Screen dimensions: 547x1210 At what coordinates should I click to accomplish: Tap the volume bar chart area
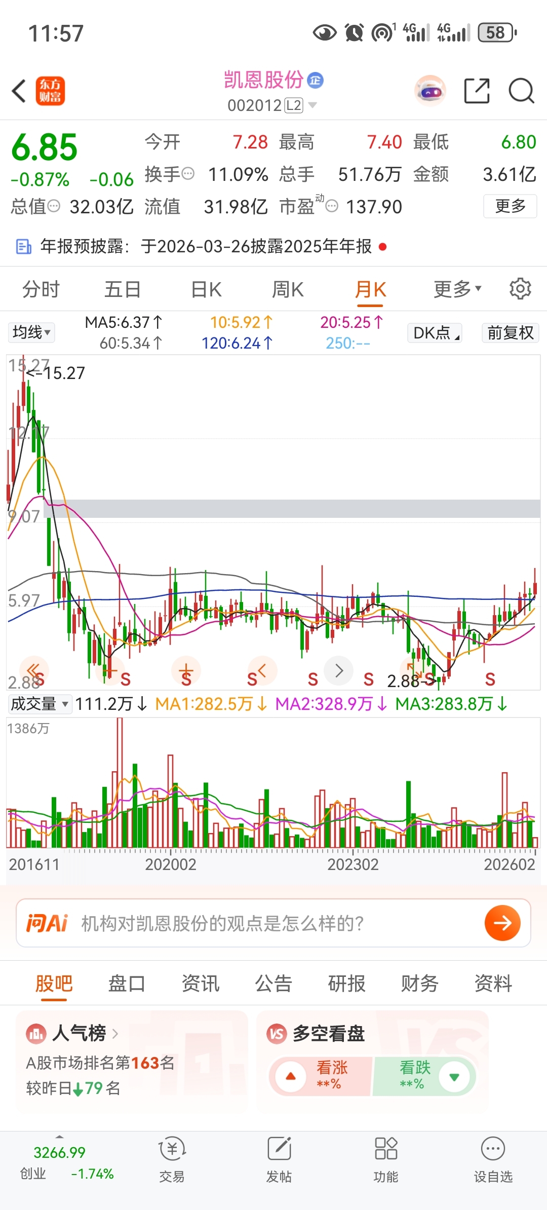273,783
